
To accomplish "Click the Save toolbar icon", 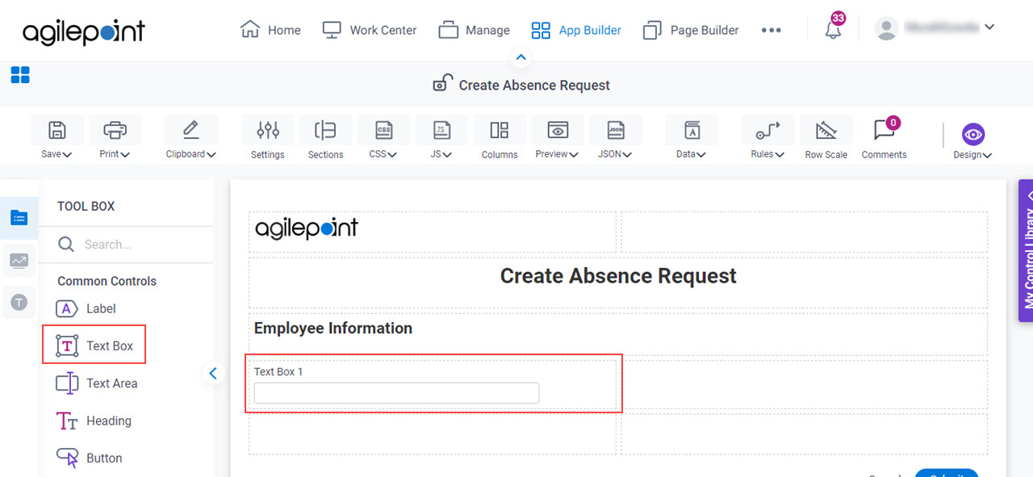I will pos(56,130).
